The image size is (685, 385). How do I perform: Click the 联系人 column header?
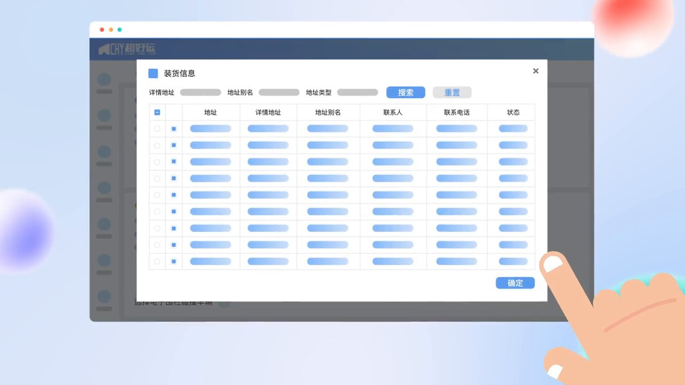coord(393,112)
